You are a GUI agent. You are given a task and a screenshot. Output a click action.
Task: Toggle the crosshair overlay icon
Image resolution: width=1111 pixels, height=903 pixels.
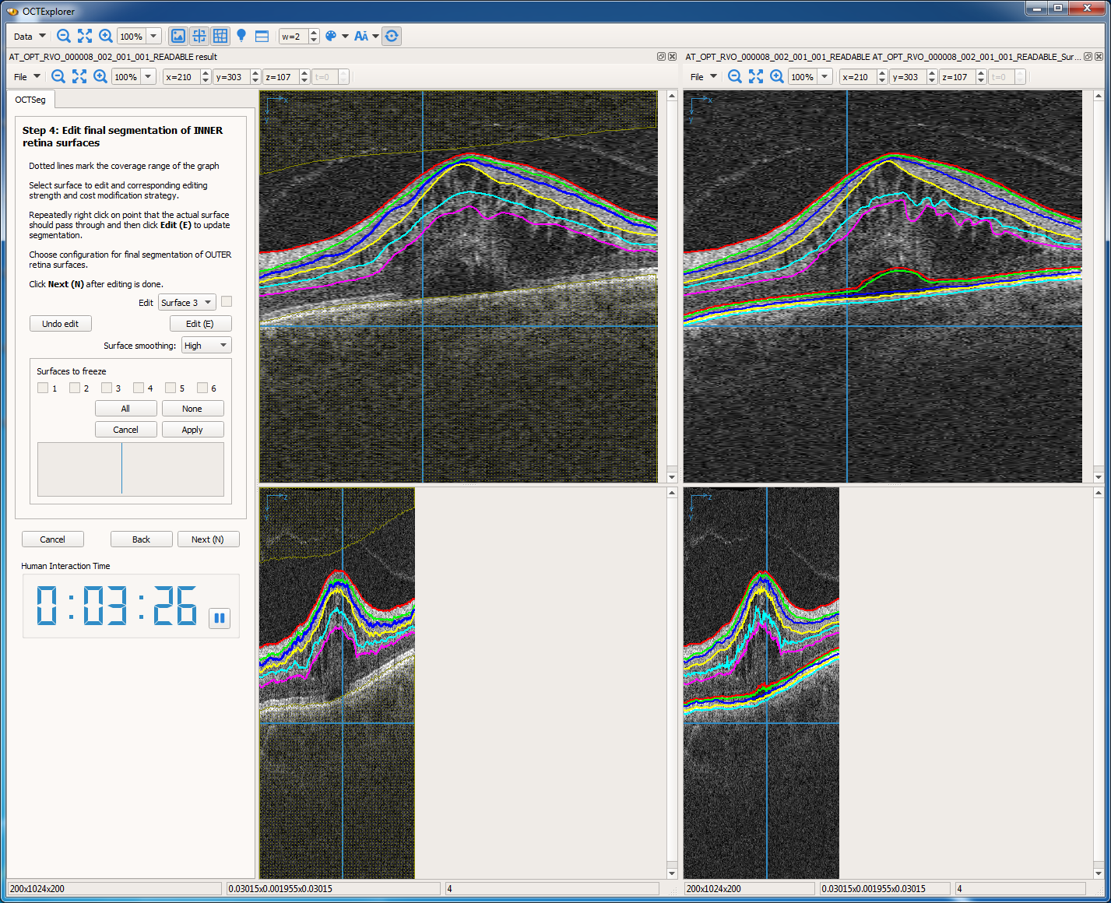199,36
